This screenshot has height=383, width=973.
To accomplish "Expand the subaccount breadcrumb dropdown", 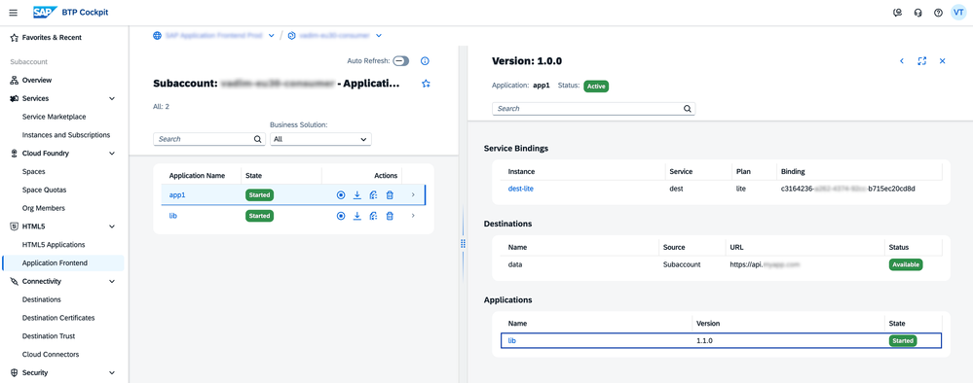I will tap(379, 35).
